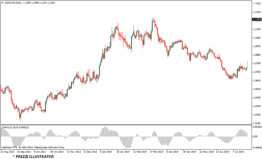This screenshot has width=262, height=159.
Task: Click the OsMA 0.00 level label
Action: (x=256, y=137)
